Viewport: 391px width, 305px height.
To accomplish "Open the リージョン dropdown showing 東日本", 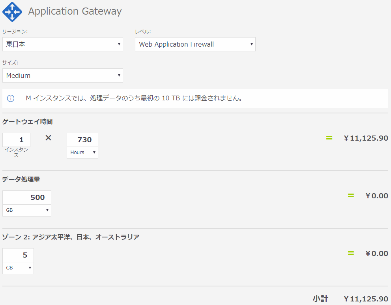I will point(63,44).
